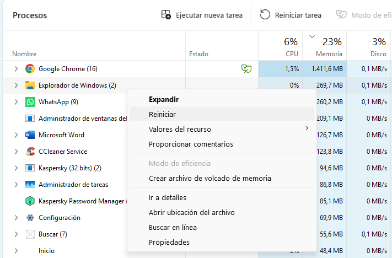Select the Google Chrome (16) row name
The image size is (392, 258).
pyautogui.click(x=68, y=69)
